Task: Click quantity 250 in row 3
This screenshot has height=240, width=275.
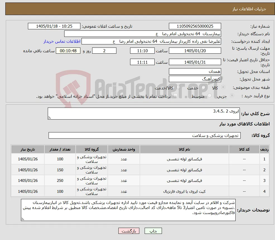Action: coord(60,181)
